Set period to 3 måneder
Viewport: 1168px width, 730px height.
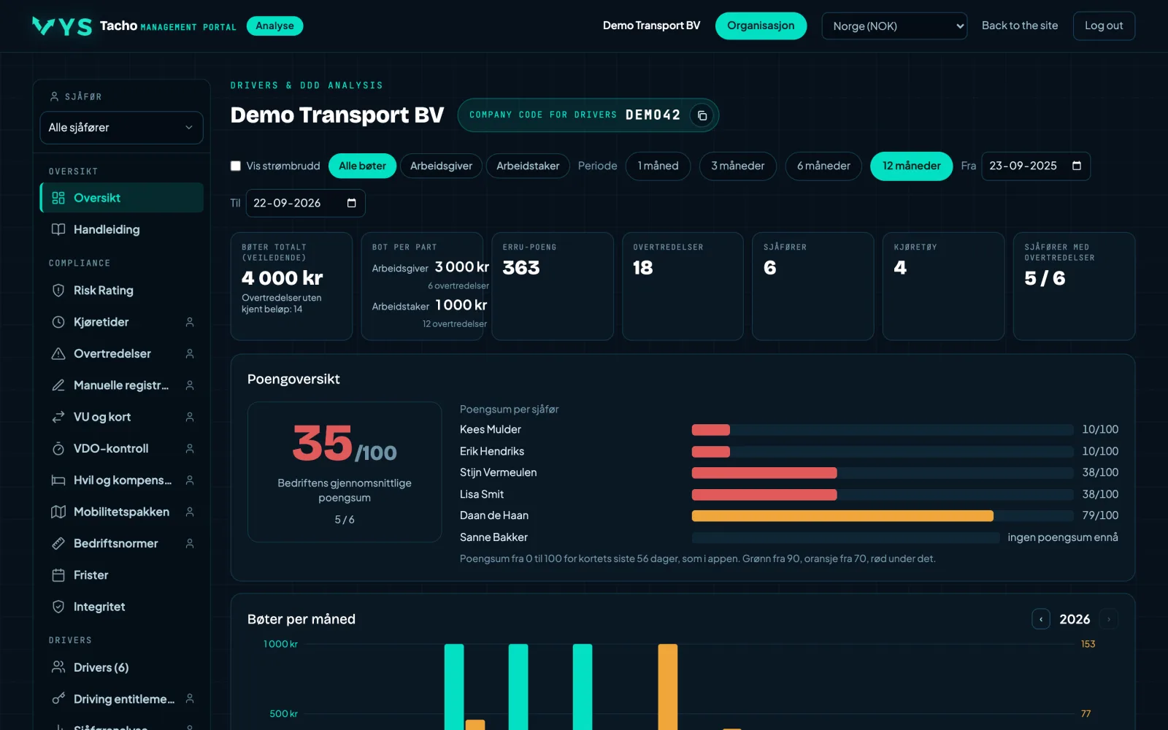[738, 166]
